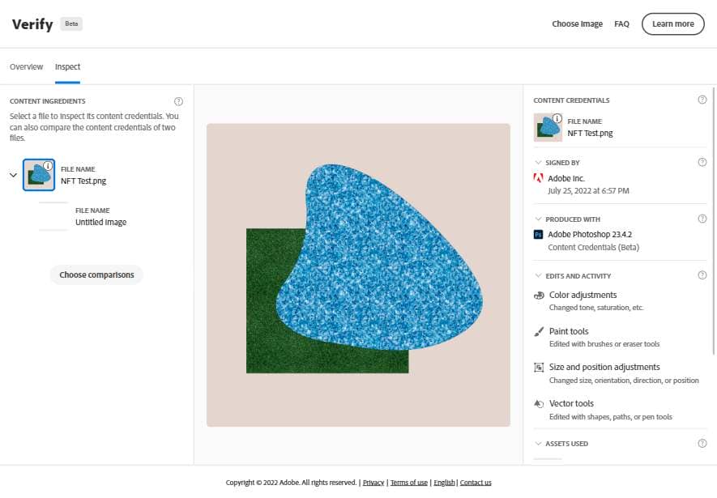Collapse the NFT Test.png ingredient tree
This screenshot has width=717, height=498.
(13, 175)
